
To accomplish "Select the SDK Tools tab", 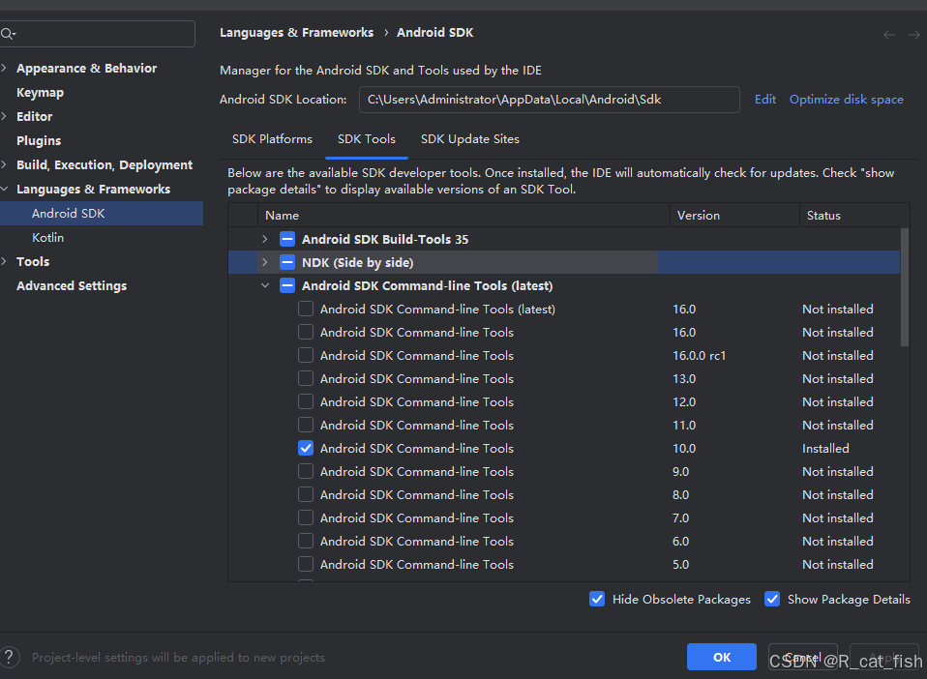I will (x=367, y=139).
